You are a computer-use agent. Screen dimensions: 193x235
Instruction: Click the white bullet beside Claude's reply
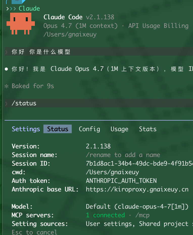point(6,69)
